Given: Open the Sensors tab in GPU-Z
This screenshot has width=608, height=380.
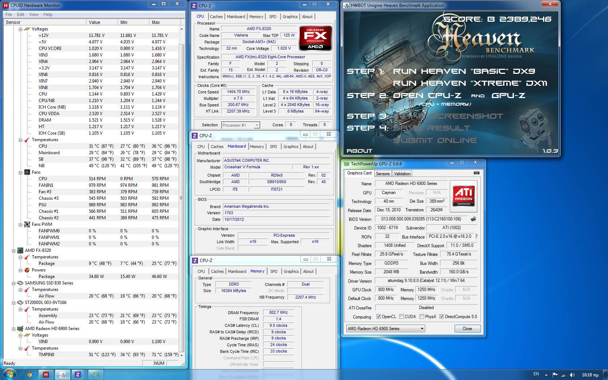Looking at the screenshot, I should pos(383,174).
